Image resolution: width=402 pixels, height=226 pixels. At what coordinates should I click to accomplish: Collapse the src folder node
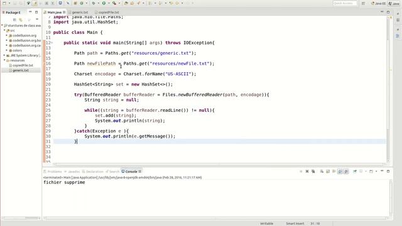[4, 30]
